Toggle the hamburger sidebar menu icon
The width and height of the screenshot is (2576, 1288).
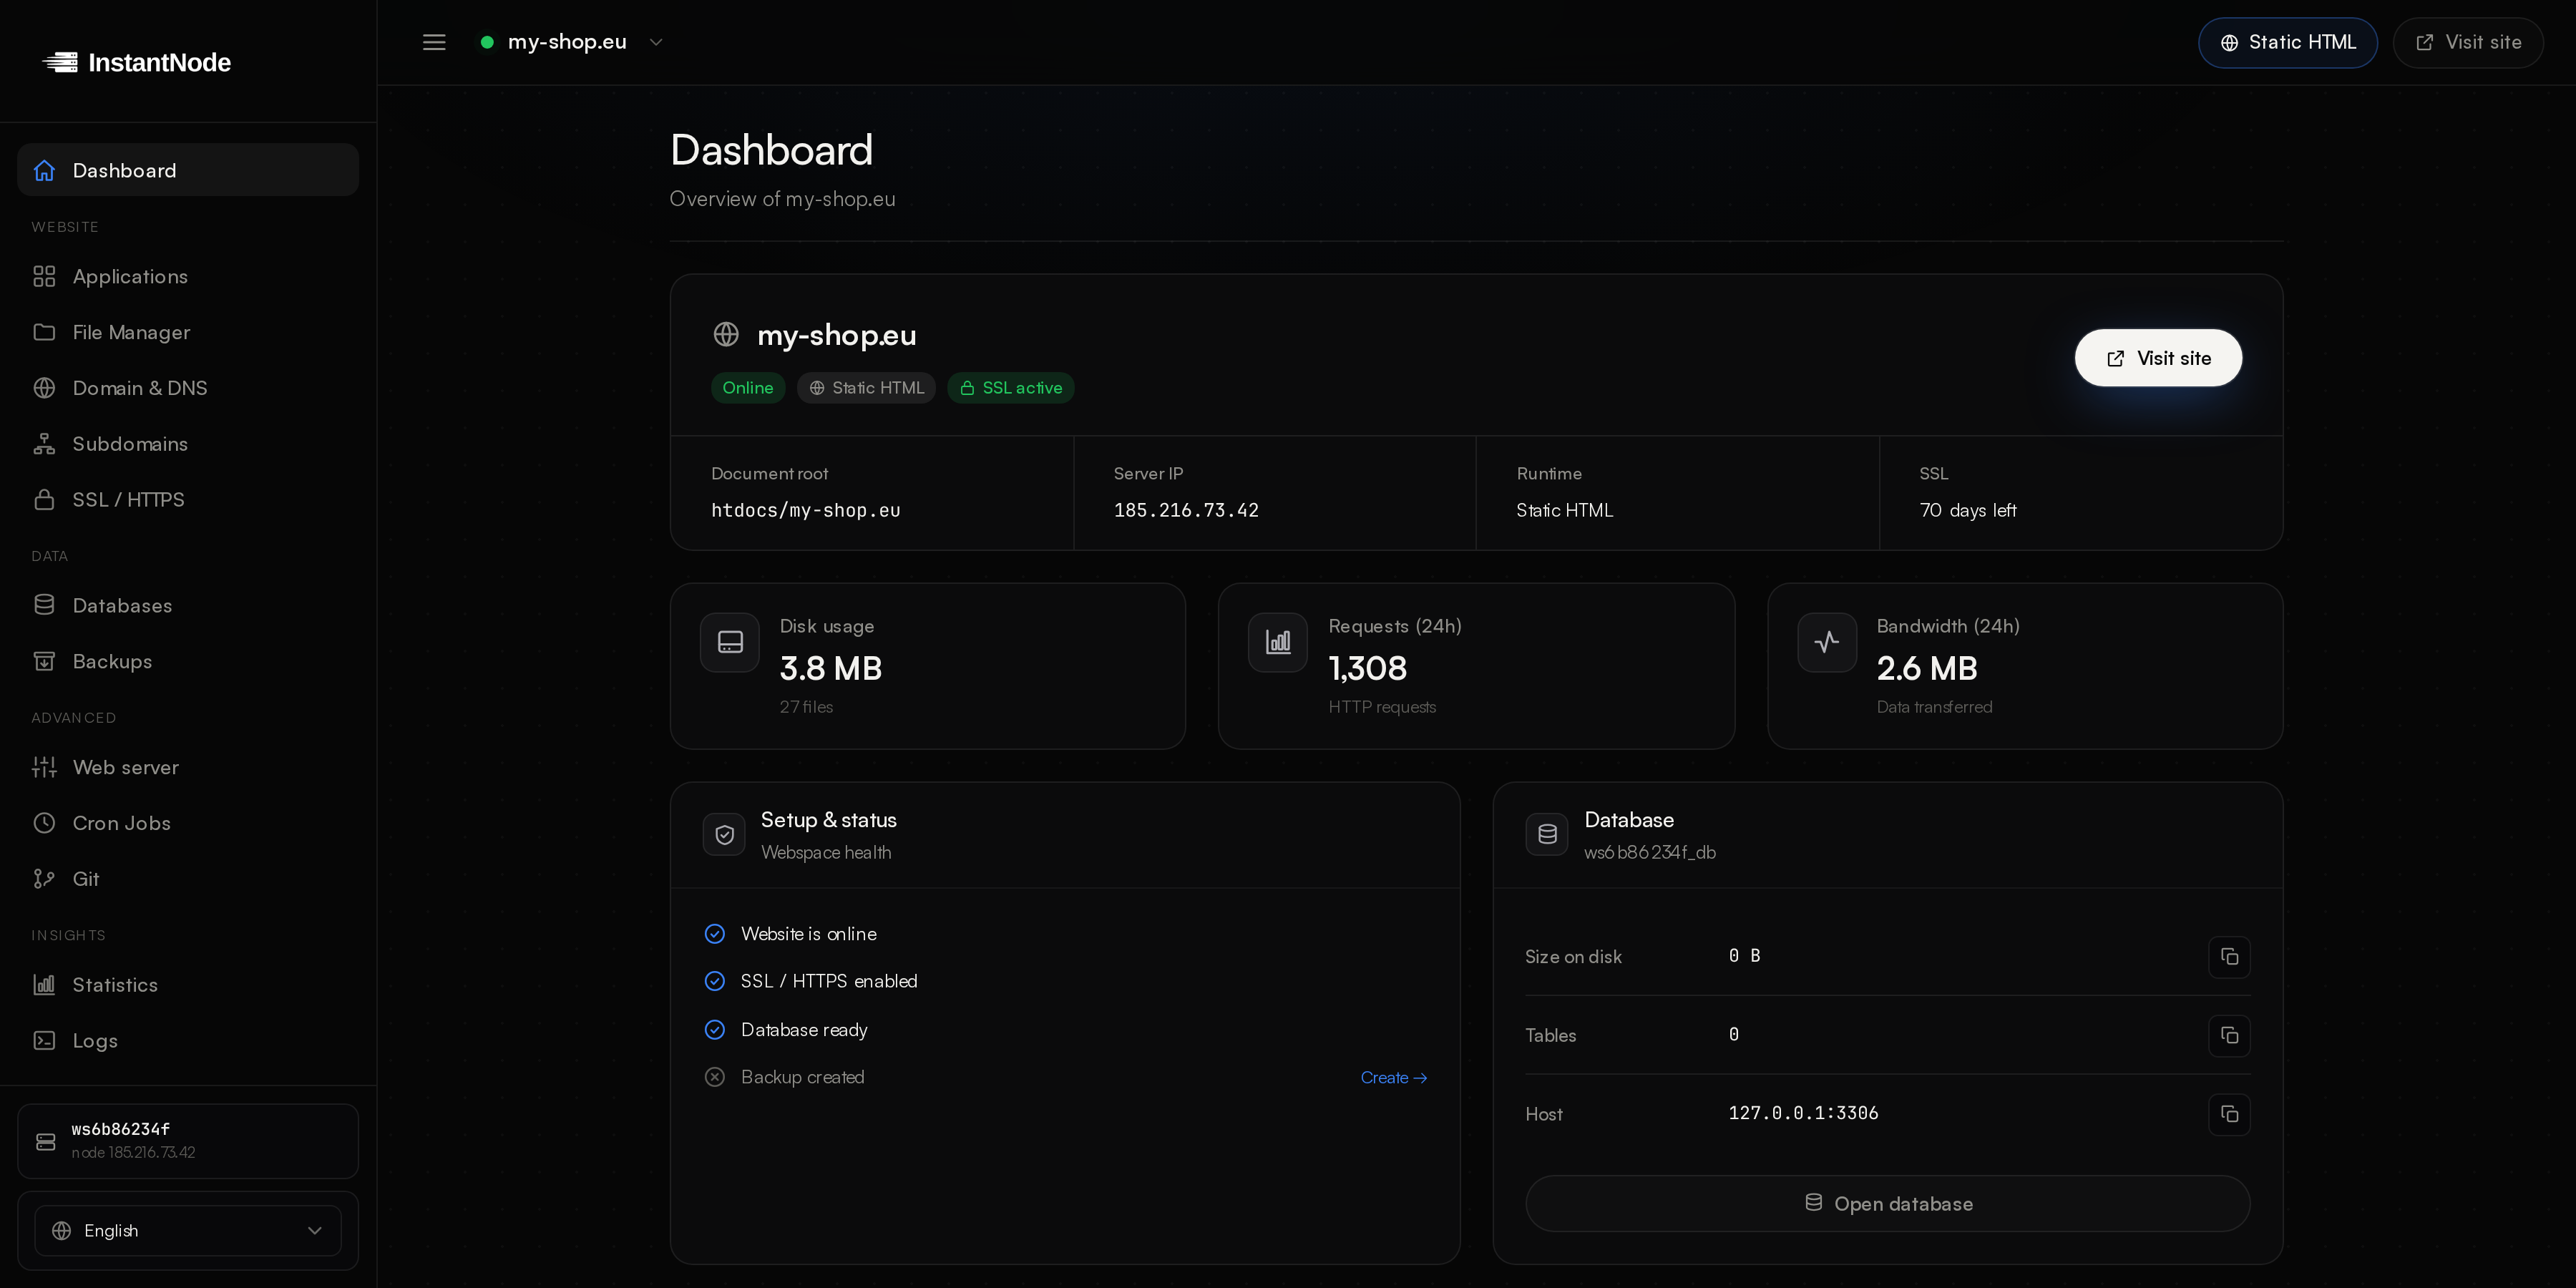(434, 42)
